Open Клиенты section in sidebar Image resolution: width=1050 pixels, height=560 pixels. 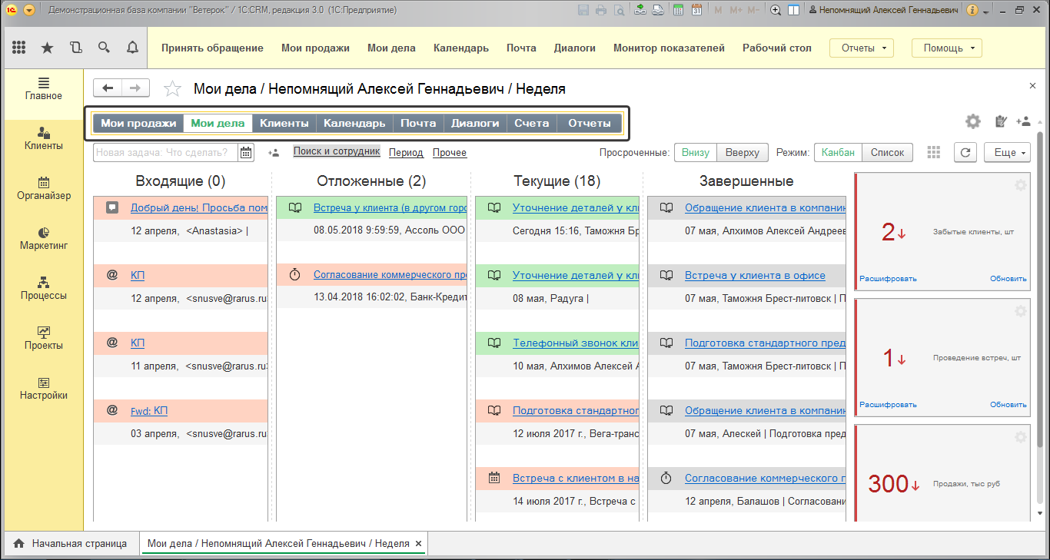(x=44, y=139)
